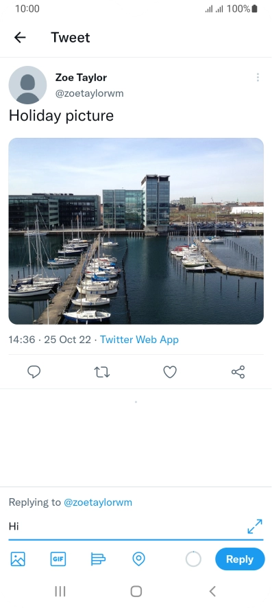272x608 pixels.
Task: Tap the blue Reply button
Action: (240, 559)
